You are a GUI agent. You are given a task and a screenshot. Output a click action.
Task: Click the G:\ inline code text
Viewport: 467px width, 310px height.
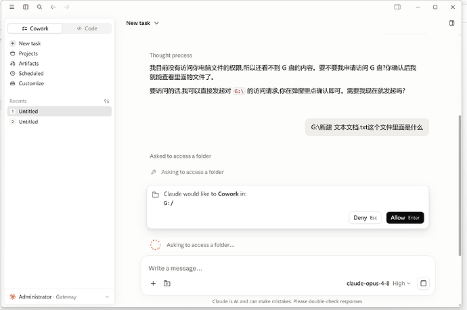click(x=239, y=91)
